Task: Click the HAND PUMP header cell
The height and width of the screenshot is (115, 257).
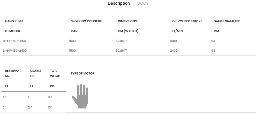Action: [x=14, y=21]
